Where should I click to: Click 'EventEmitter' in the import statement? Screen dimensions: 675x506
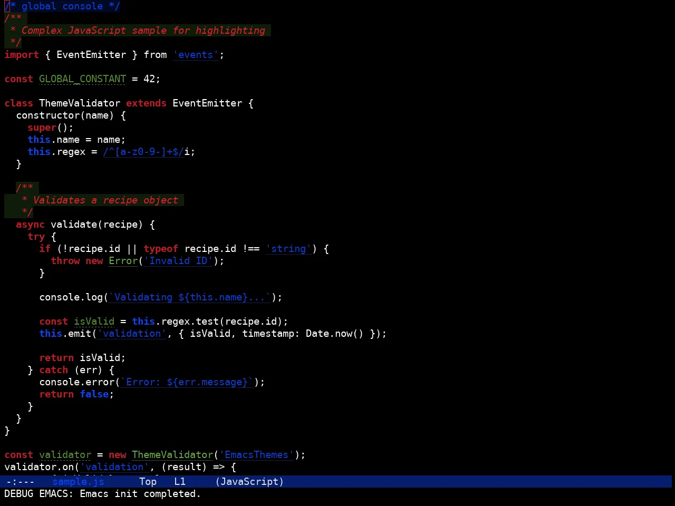pos(91,55)
